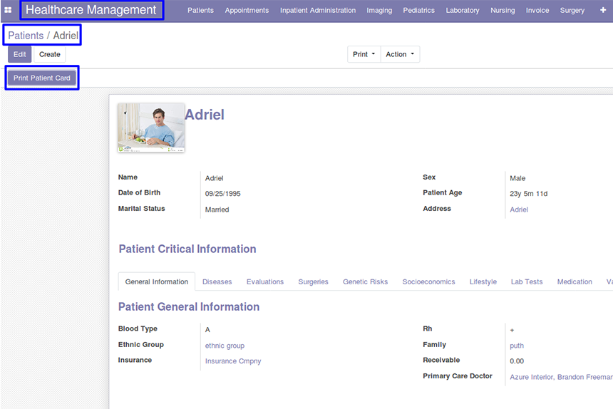Open the Appointments menu
Screen dimensions: 613x409
tap(247, 11)
